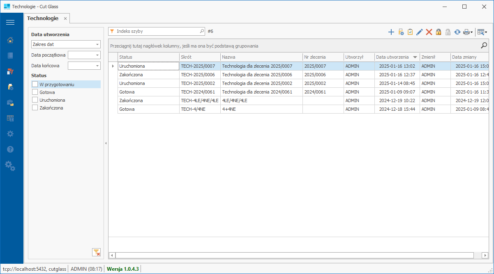Open the 'Zakres dat' dropdown
The image size is (494, 274).
tap(97, 44)
